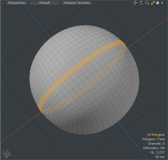Click the rotate view circular arrow icon
Viewport: 168px width, 160px height.
pos(141,3)
